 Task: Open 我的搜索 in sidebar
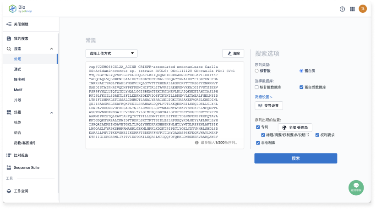21,38
